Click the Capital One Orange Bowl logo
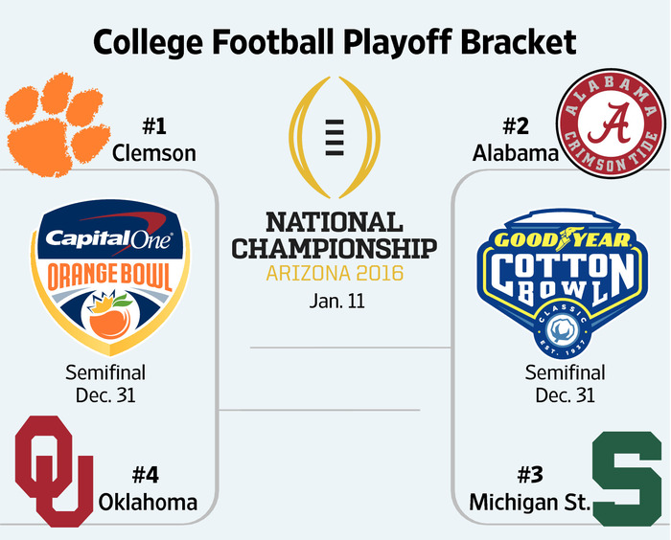 click(110, 278)
